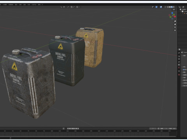Switch to wireframe viewport shading
This screenshot has width=187, height=140.
pyautogui.click(x=168, y=7)
